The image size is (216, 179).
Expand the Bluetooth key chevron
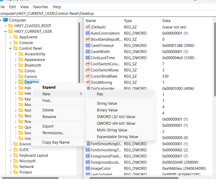click(x=16, y=65)
